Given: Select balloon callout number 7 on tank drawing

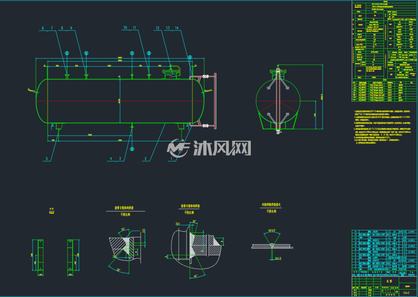Looking at the screenshot, I should click(x=51, y=28).
